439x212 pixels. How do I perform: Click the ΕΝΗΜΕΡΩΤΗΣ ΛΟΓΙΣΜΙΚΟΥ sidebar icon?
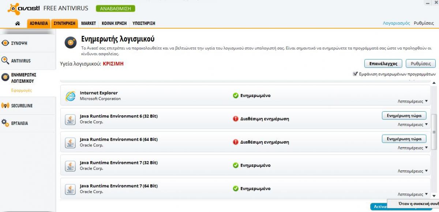point(5,77)
